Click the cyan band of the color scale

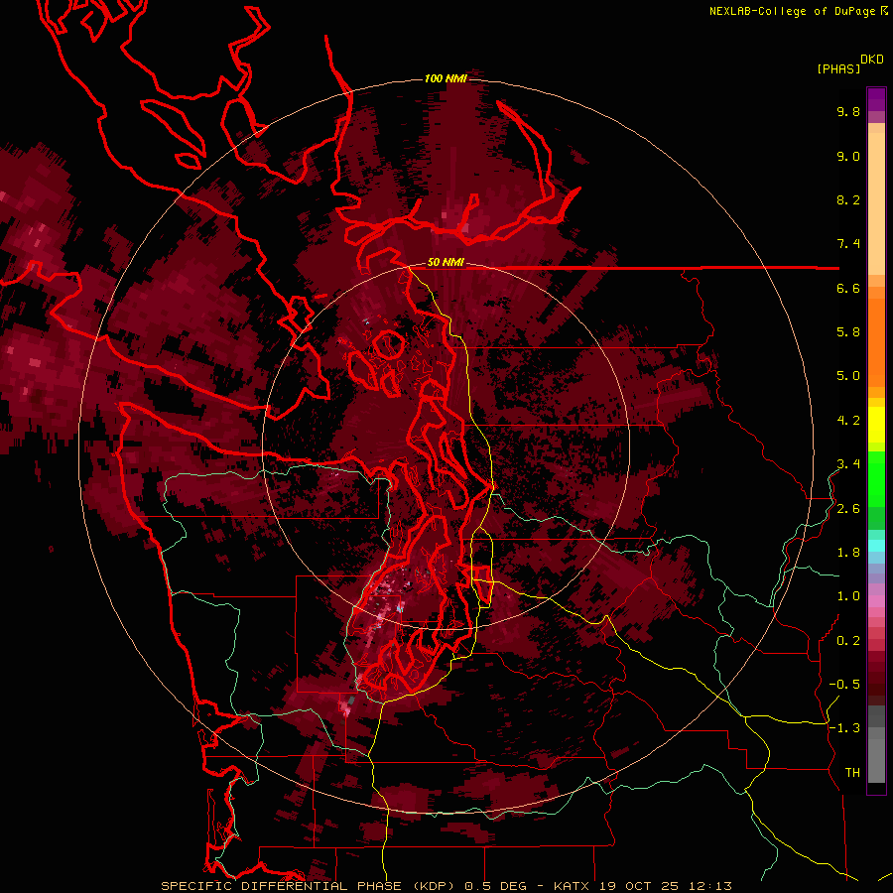(876, 546)
